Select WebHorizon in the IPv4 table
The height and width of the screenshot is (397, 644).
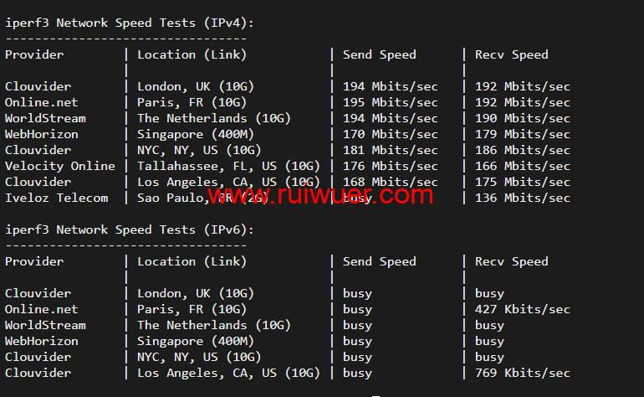point(42,134)
